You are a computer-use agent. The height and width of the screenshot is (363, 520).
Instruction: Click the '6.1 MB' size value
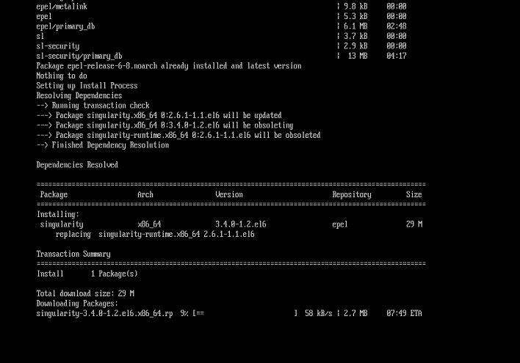coord(355,26)
